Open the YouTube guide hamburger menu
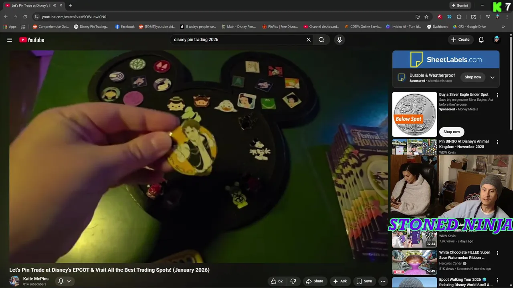 click(x=10, y=40)
